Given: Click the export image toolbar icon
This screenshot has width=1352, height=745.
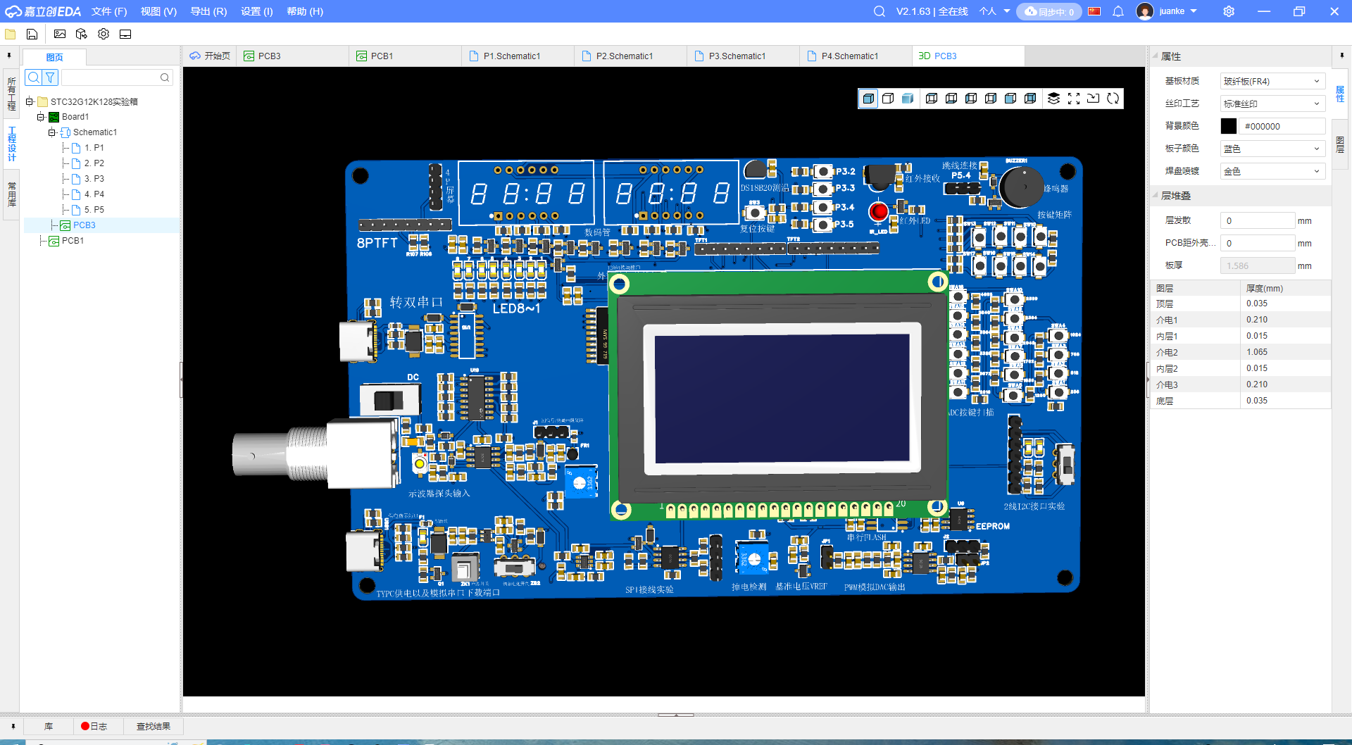Looking at the screenshot, I should click(60, 34).
